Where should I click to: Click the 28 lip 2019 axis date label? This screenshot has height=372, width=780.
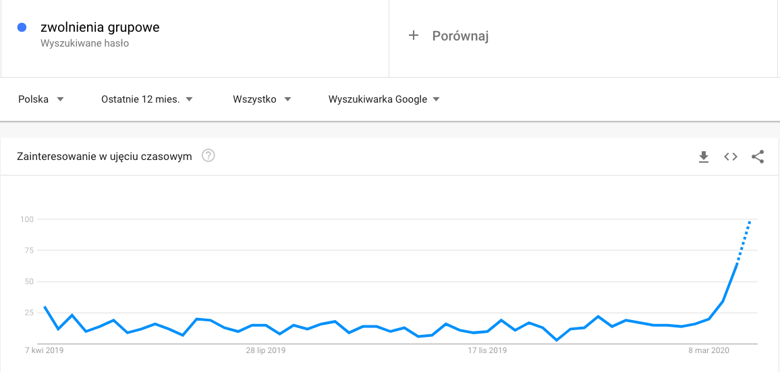pyautogui.click(x=266, y=350)
